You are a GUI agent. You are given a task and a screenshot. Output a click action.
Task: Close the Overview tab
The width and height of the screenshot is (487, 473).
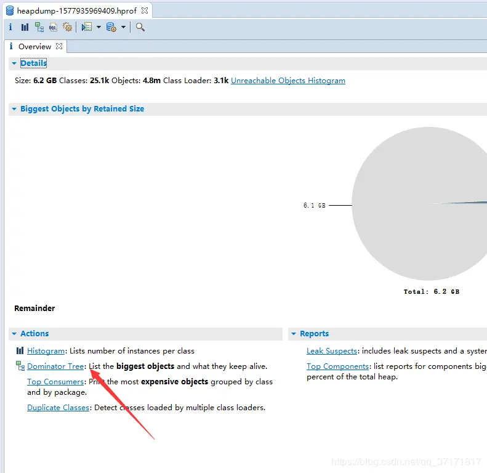(x=59, y=46)
